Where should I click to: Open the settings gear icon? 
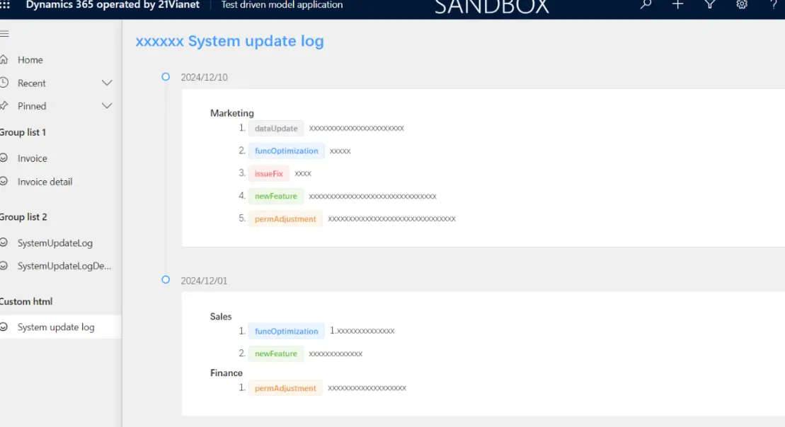[x=742, y=4]
